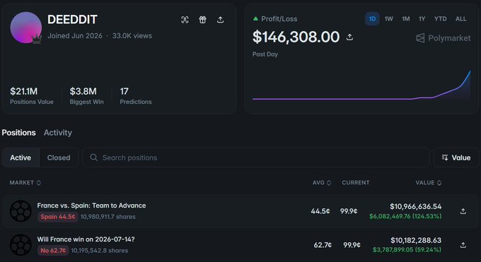Click the 17 Predictions stat
481x262 pixels.
pos(136,96)
